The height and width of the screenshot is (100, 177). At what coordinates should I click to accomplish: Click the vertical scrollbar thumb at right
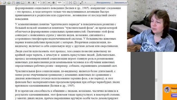[156, 80]
